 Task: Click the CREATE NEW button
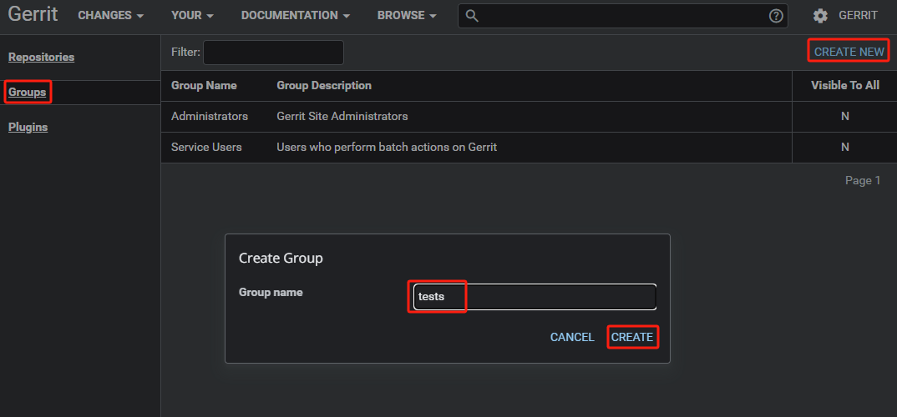coord(849,52)
